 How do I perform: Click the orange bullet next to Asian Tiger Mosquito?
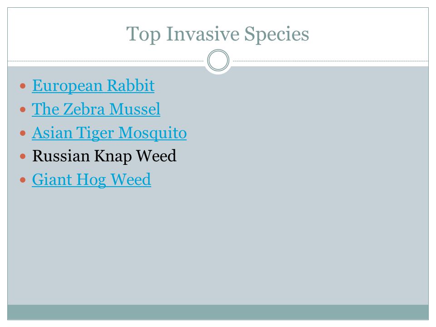click(23, 133)
